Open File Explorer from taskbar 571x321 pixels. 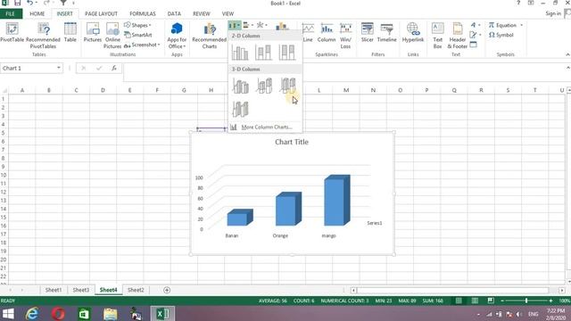point(110,314)
